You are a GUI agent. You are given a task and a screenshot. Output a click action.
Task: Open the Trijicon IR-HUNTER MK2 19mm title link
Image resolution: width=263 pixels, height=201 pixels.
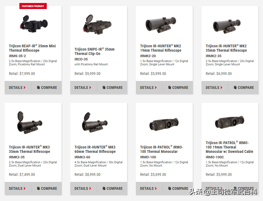coord(161,48)
